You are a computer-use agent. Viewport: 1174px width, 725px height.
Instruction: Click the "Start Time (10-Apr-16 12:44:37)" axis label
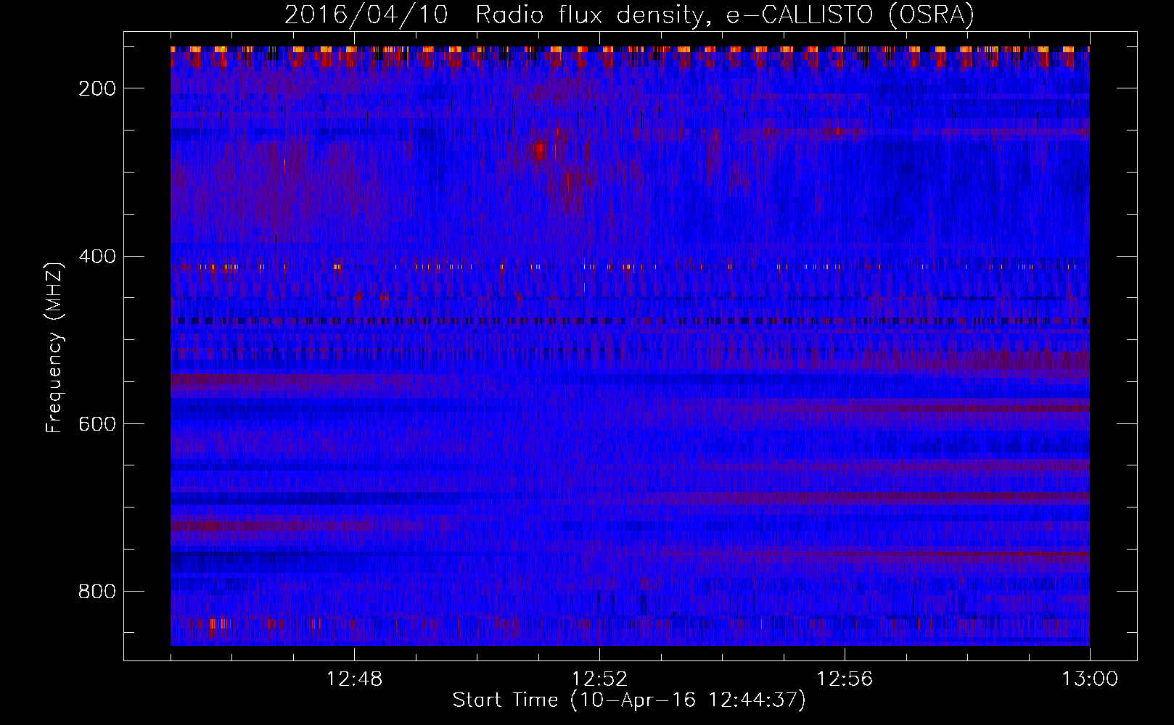[629, 700]
